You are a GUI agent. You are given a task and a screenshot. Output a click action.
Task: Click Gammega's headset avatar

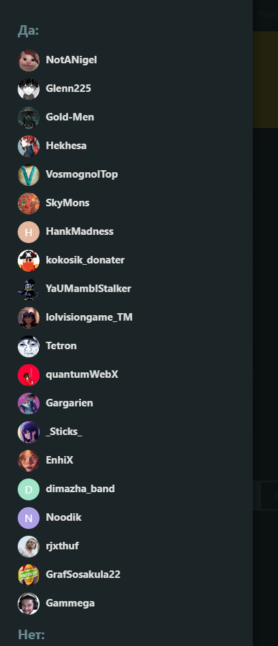(x=29, y=604)
